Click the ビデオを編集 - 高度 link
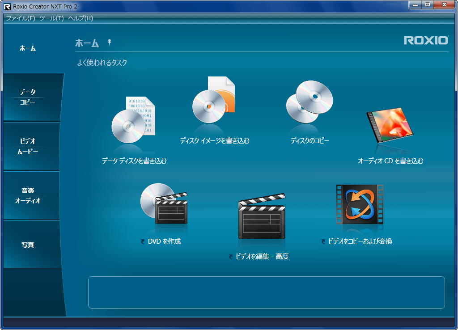Image resolution: width=458 pixels, height=330 pixels. pos(262,256)
